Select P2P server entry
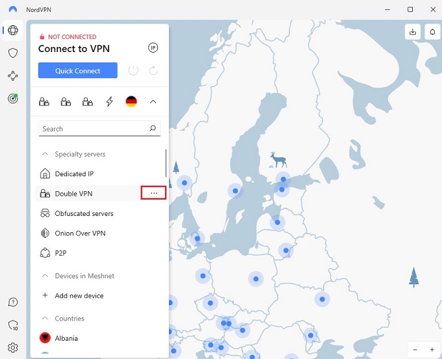 100,253
